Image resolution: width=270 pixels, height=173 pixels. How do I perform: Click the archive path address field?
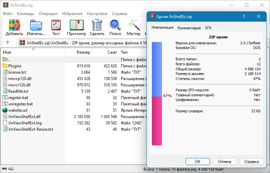(83, 43)
